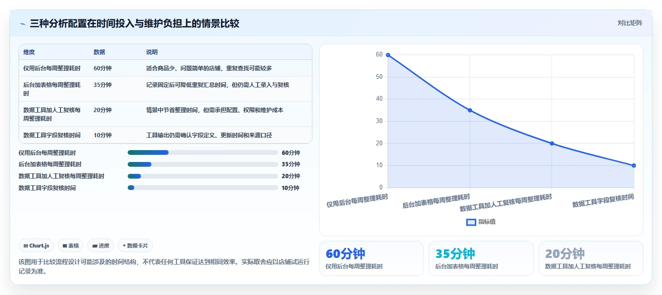This screenshot has width=662, height=295.
Task: Click the 后台加表格每周整理耗时 x-axis label
Action: point(436,201)
